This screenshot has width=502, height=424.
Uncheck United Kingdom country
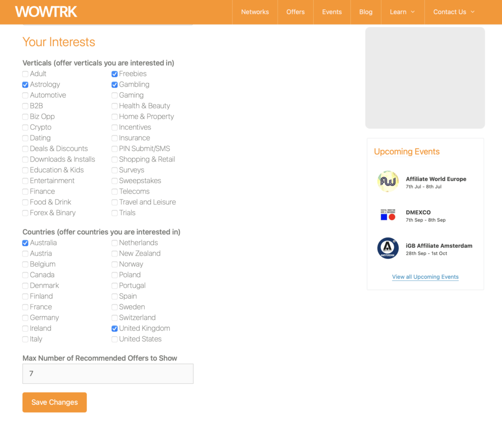pos(114,328)
